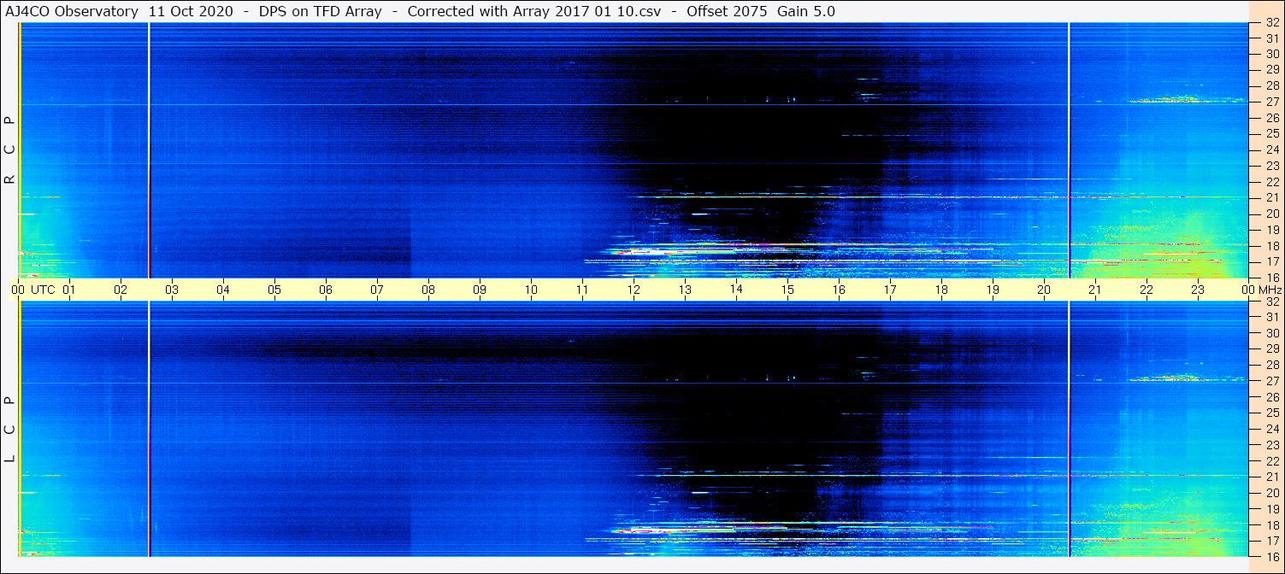Click the '32' MHz label in RCP panel
The height and width of the screenshot is (574, 1285).
coord(1271,22)
